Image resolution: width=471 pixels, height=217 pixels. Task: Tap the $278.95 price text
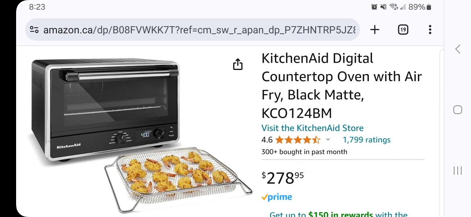[x=282, y=178]
